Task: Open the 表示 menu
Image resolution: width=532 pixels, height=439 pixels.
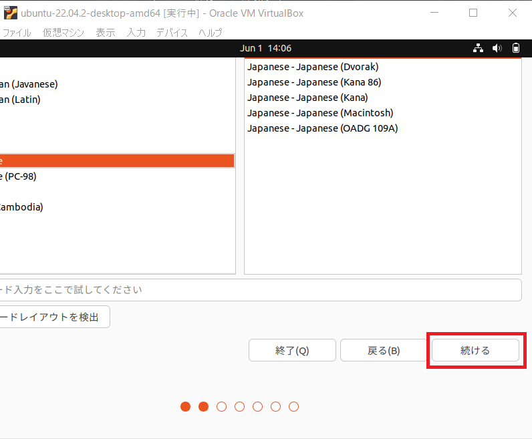Action: click(x=106, y=33)
